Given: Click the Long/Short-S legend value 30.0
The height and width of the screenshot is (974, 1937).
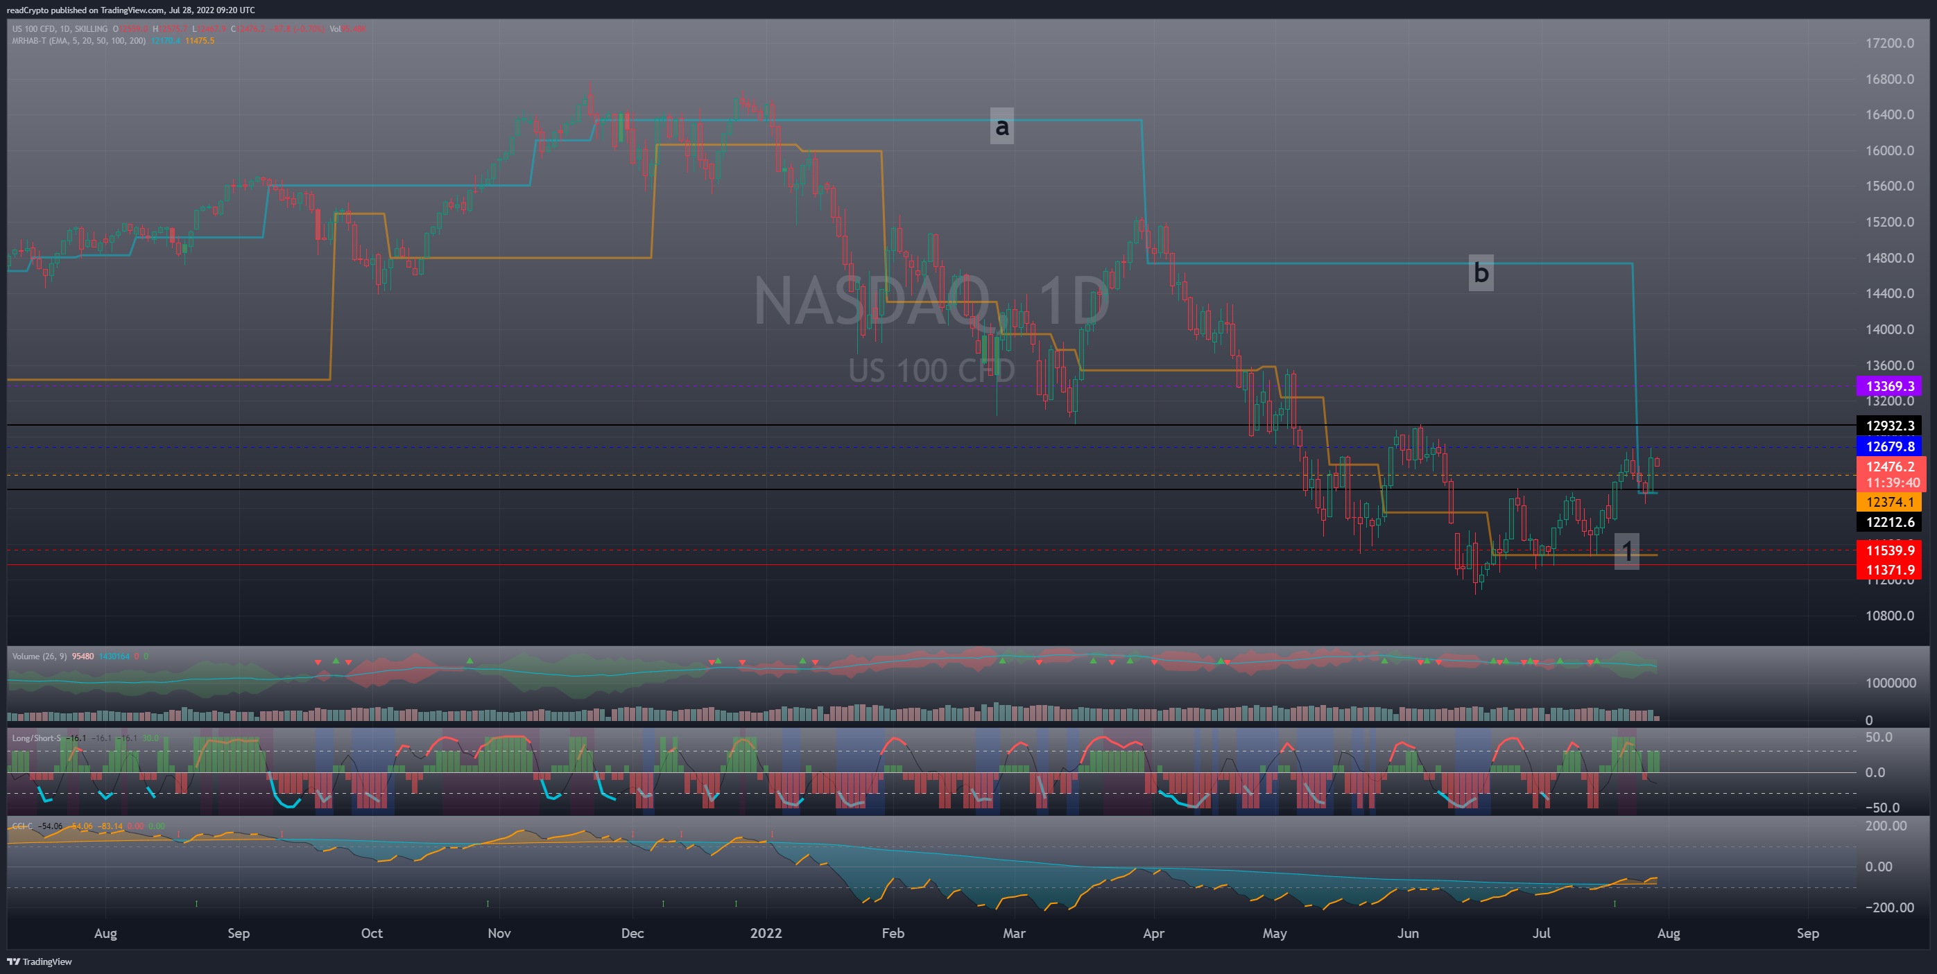Looking at the screenshot, I should click(x=150, y=738).
